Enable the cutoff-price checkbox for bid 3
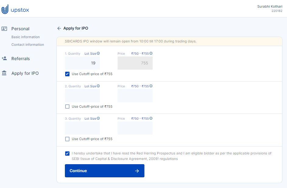The height and width of the screenshot is (188, 287). (67, 139)
